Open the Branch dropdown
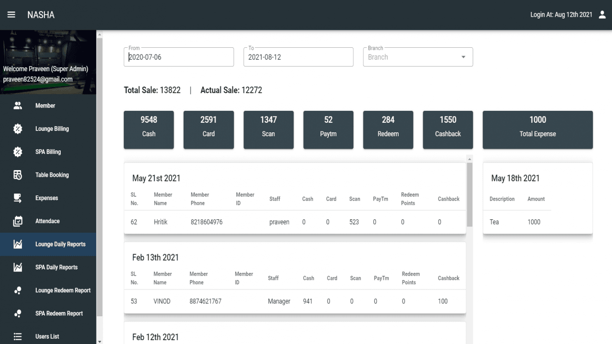612x344 pixels. [418, 57]
